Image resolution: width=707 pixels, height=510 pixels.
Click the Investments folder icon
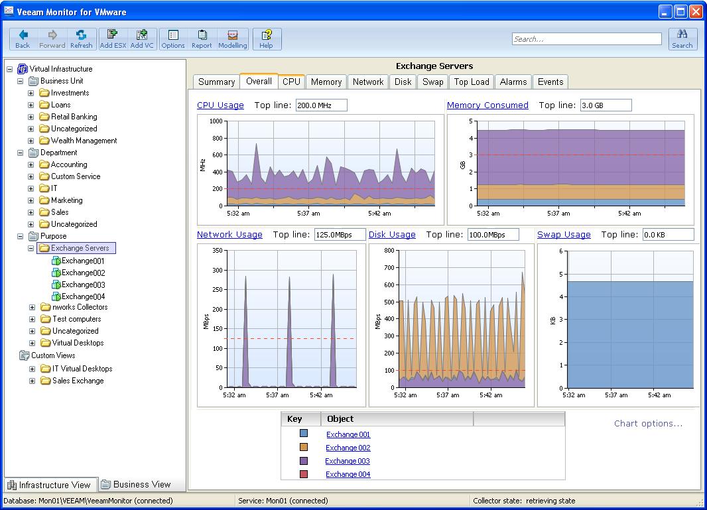44,93
